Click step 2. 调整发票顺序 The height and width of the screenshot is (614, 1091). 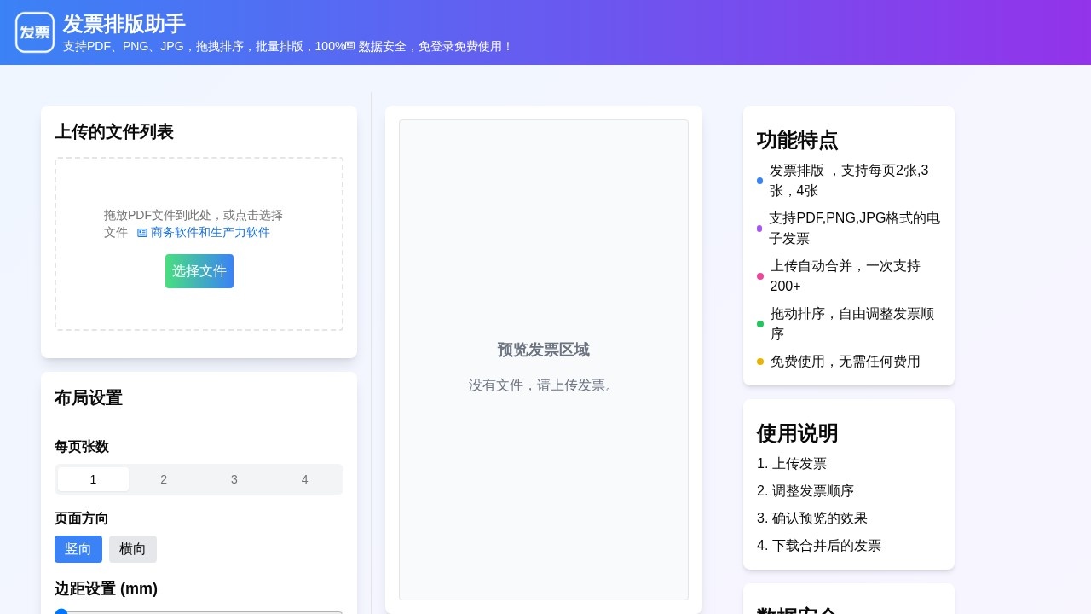click(805, 491)
